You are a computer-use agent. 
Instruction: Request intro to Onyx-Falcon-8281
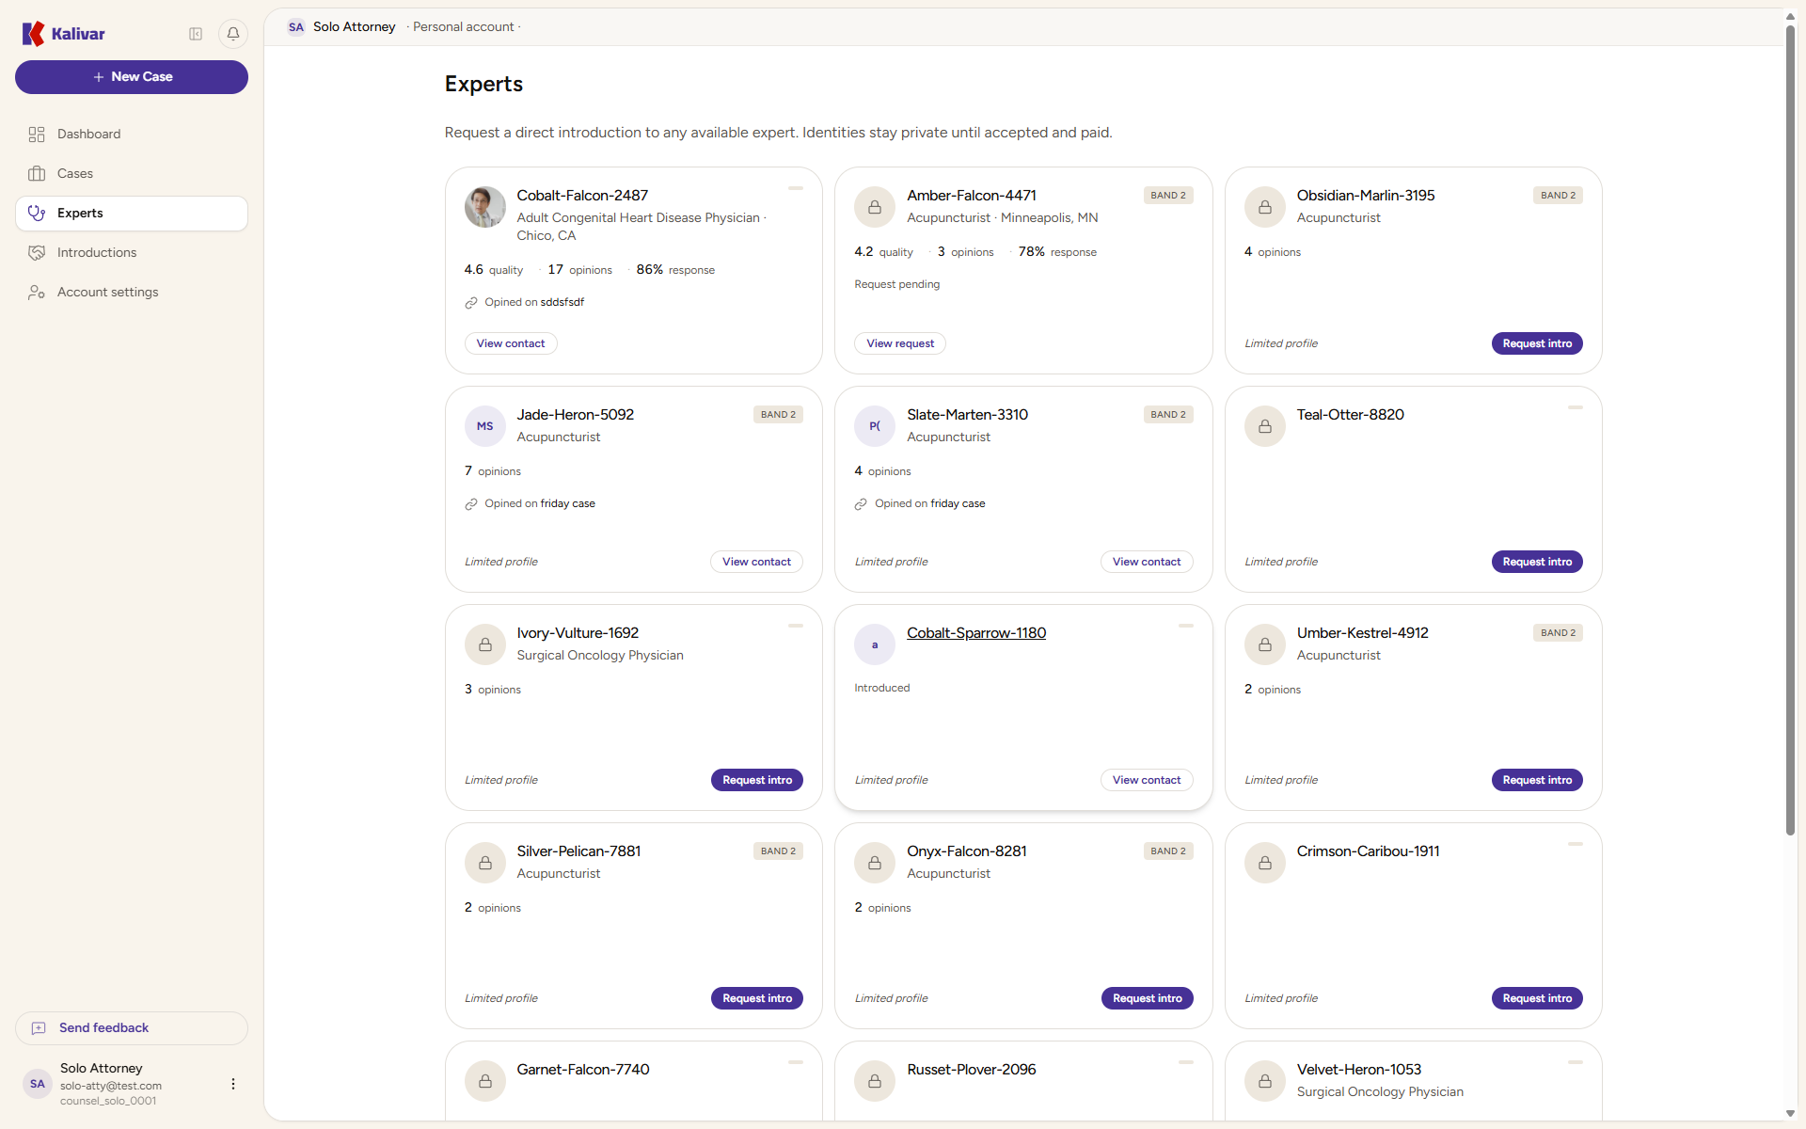[1148, 998]
